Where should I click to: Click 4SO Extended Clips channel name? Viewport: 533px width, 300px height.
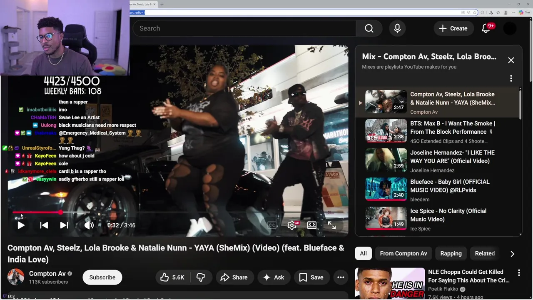pyautogui.click(x=449, y=141)
